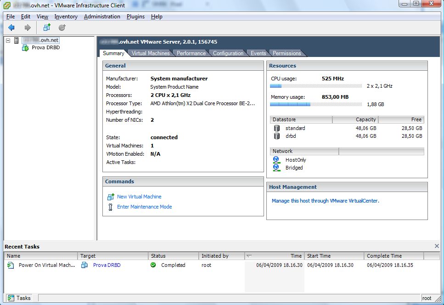The width and height of the screenshot is (444, 305).
Task: Click the Bridged network icon
Action: pyautogui.click(x=277, y=168)
